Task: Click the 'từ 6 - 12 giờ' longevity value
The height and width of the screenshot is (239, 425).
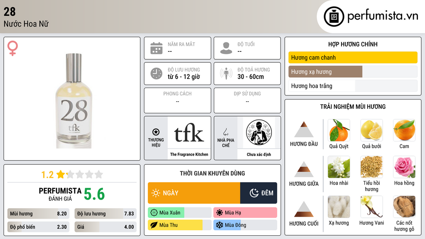Action: click(184, 77)
